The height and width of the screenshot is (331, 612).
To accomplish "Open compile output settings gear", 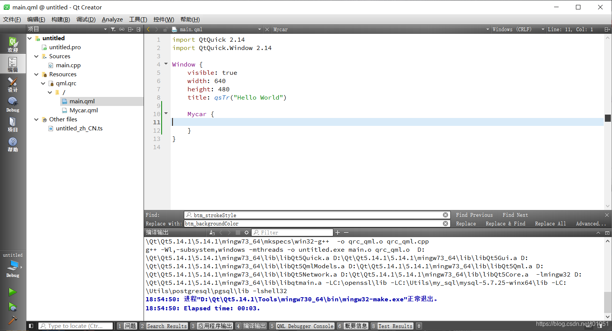I will pos(247,233).
